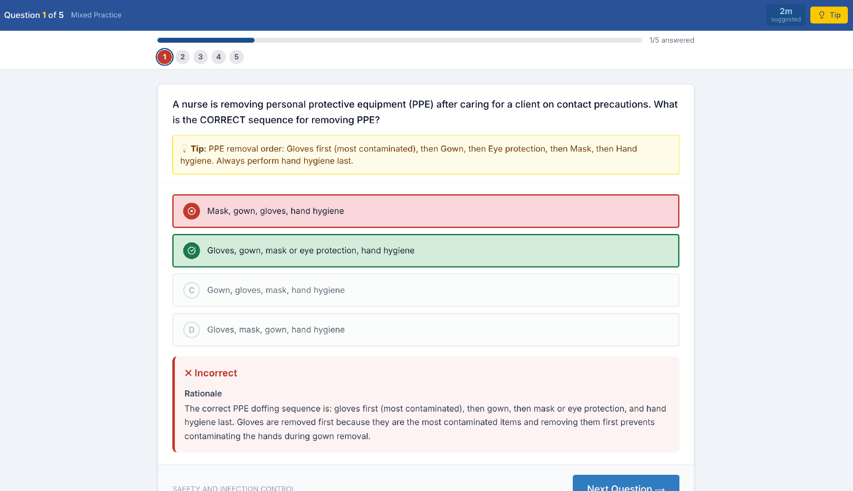The height and width of the screenshot is (491, 853).
Task: Select answer "Mask, gown, gloves, hand hygiene"
Action: 426,211
